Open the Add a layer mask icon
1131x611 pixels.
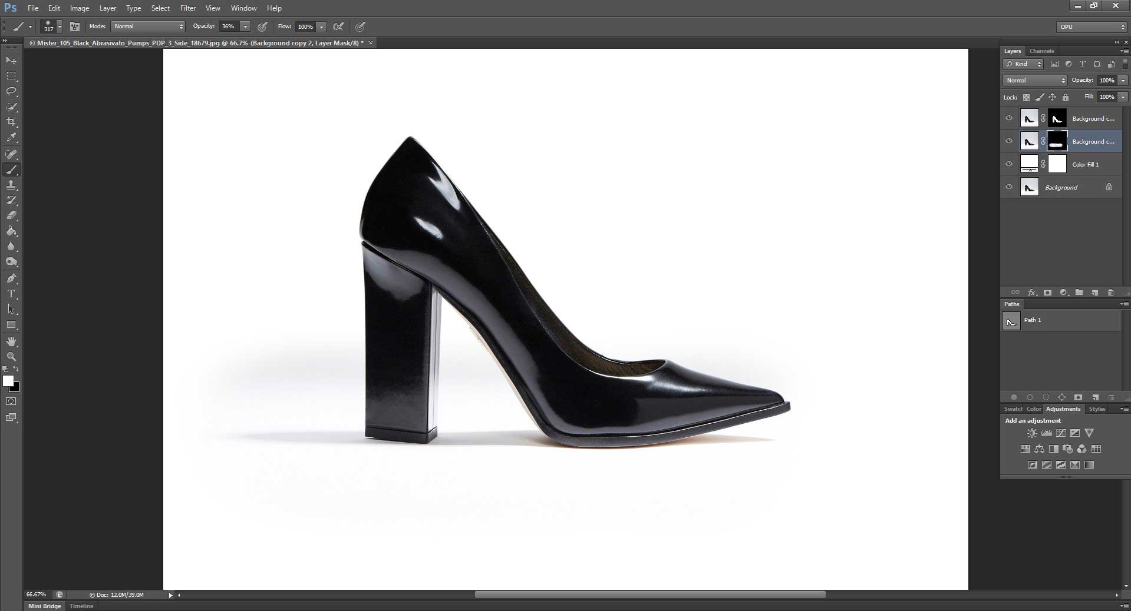[1048, 293]
